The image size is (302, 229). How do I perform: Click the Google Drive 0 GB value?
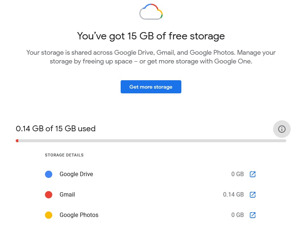(x=238, y=174)
